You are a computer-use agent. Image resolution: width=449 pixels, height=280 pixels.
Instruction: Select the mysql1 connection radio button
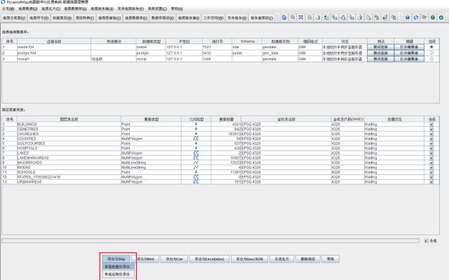coord(431,59)
